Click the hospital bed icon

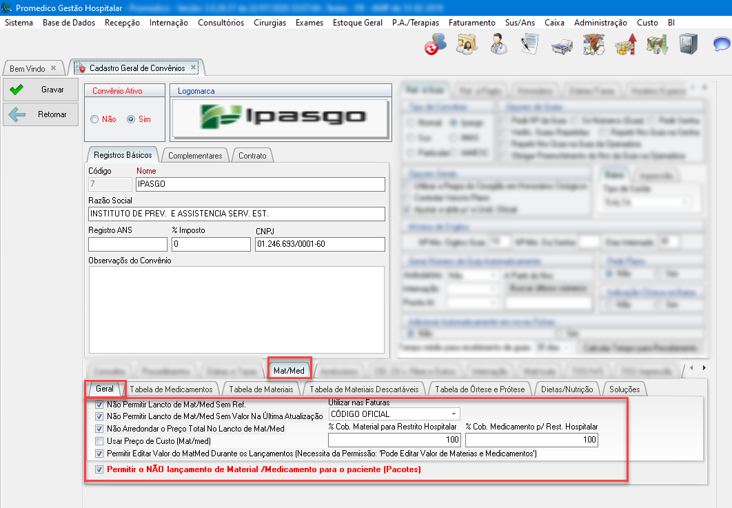[x=561, y=45]
